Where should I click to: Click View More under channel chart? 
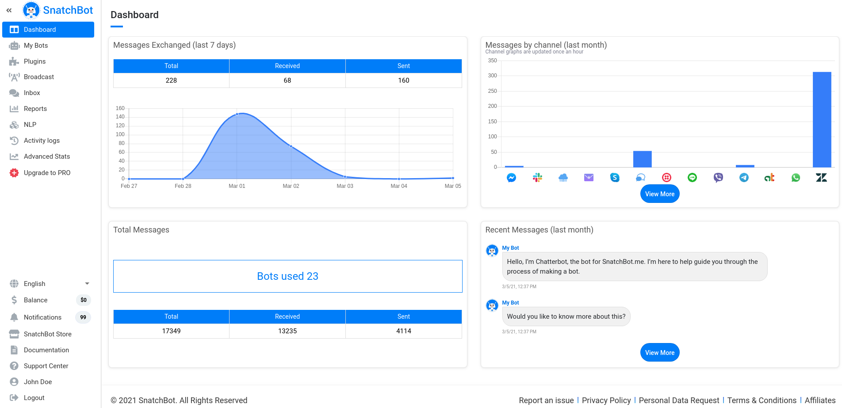(660, 194)
